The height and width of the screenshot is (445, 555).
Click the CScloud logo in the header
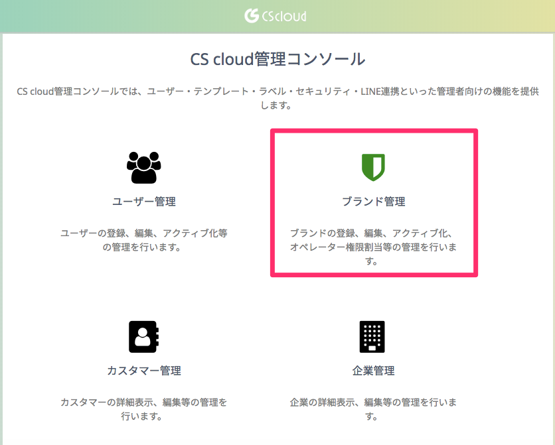click(x=276, y=16)
